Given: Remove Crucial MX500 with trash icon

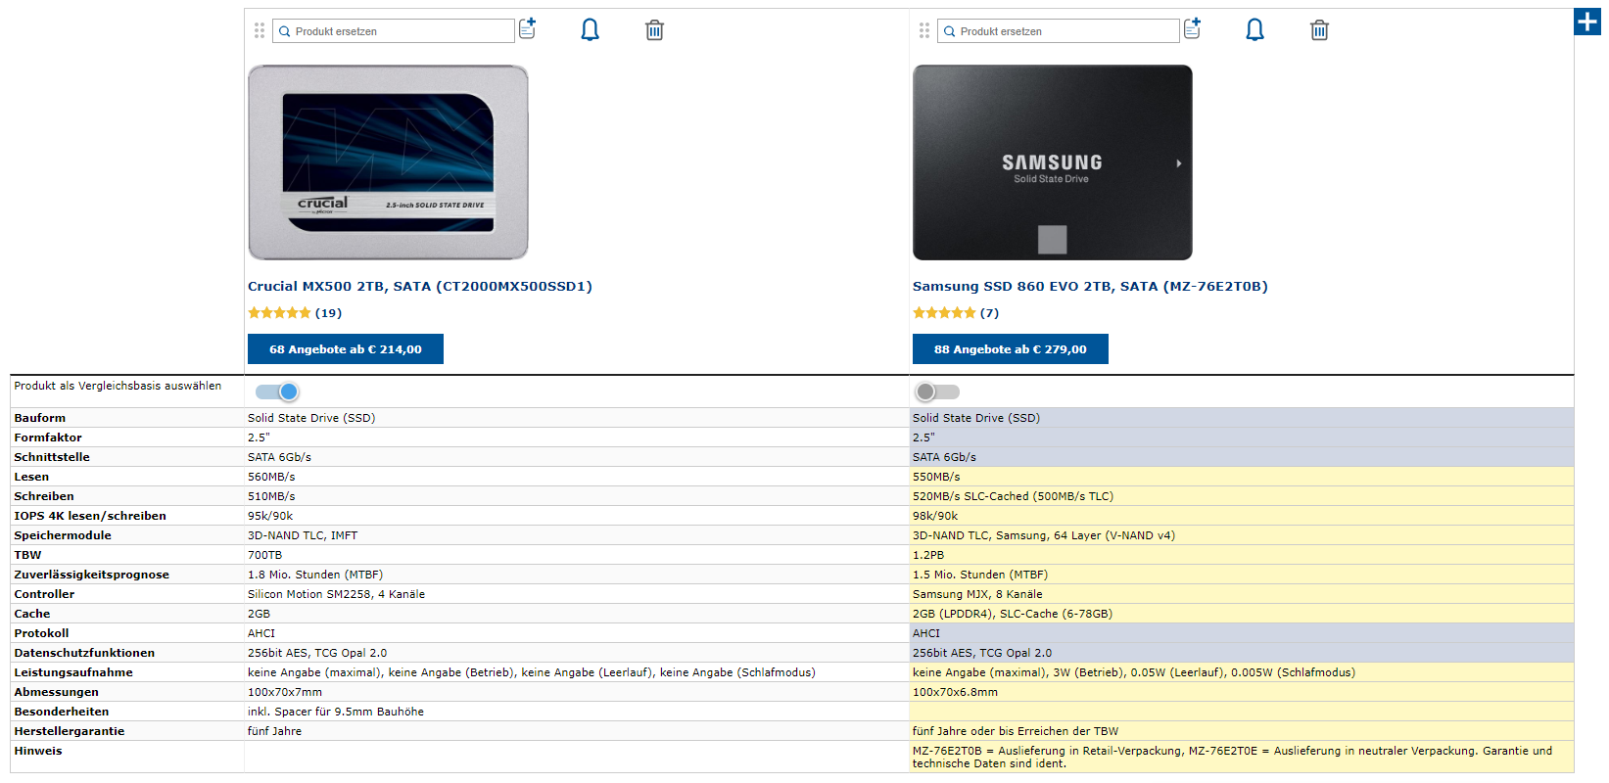Looking at the screenshot, I should coord(655,30).
